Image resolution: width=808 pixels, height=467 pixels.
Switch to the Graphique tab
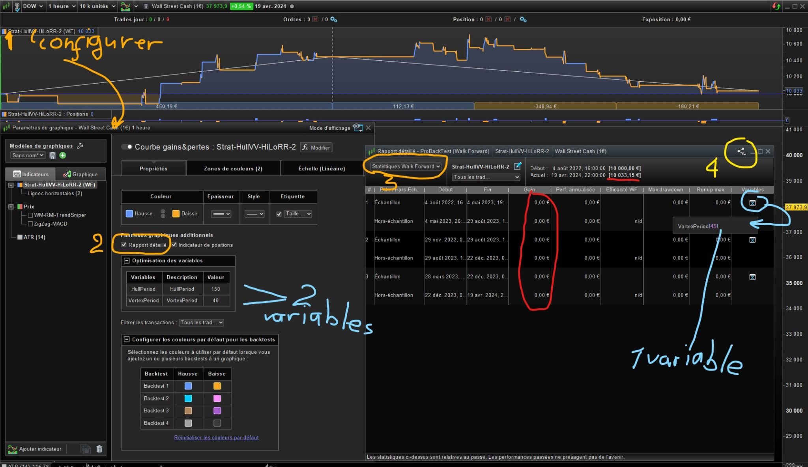[81, 174]
